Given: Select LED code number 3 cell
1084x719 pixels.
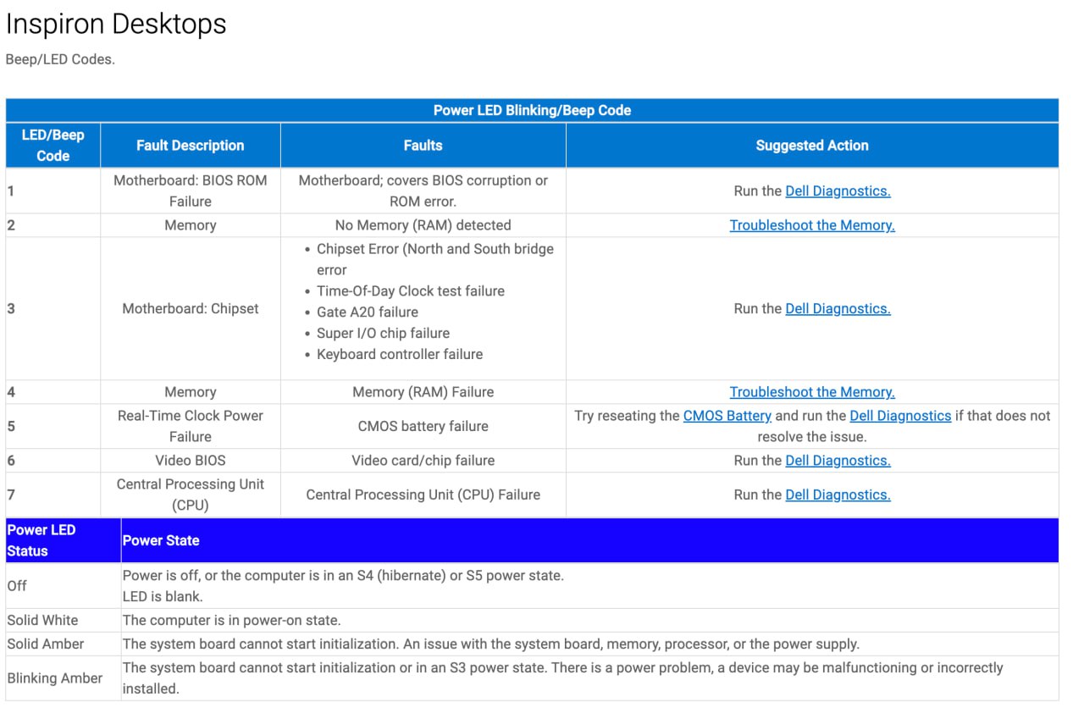Looking at the screenshot, I should pos(53,308).
